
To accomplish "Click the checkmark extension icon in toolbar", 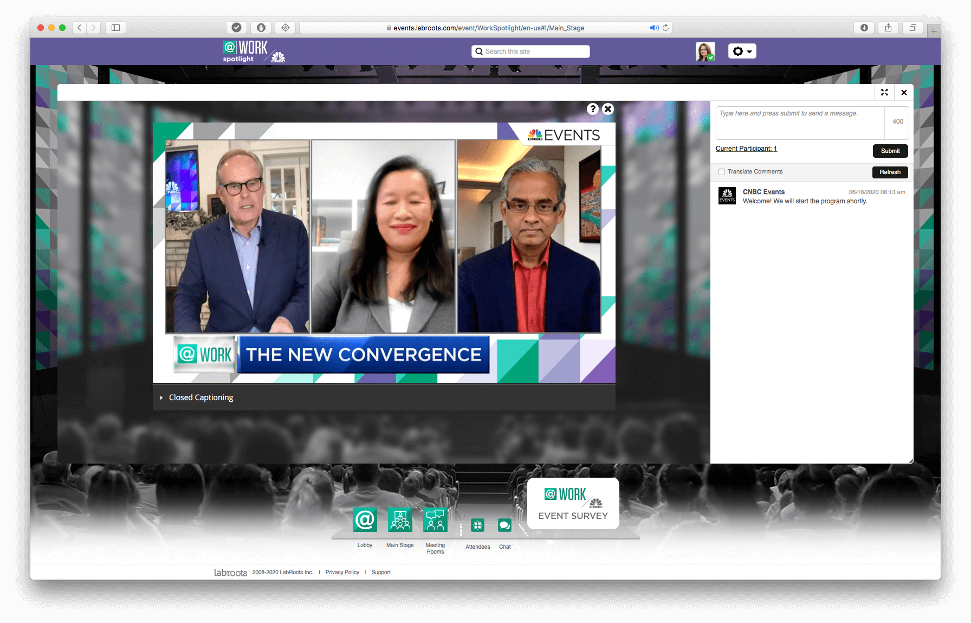I will [x=236, y=28].
